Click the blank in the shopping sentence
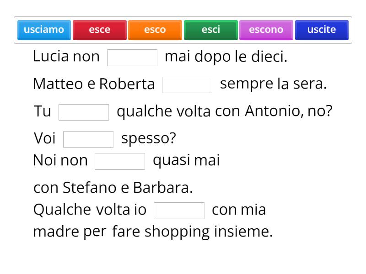 179,210
